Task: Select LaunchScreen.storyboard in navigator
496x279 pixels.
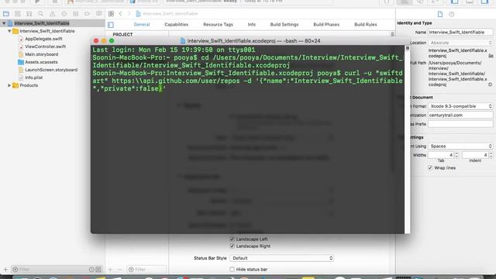Action: click(51, 70)
